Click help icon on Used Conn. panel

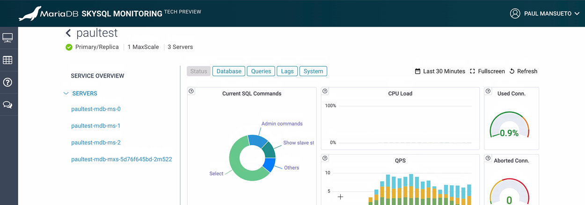(488, 91)
